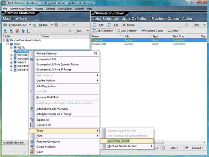209x157 pixels.
Task: Click the Queued machines icon in status bar
Action: coord(187,148)
